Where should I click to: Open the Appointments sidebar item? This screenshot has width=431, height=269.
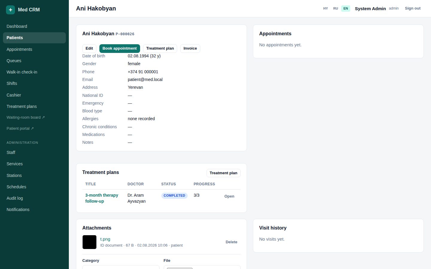(34, 49)
